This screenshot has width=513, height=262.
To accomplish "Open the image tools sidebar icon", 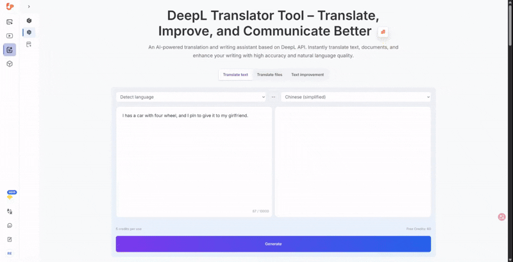I will coord(10,22).
